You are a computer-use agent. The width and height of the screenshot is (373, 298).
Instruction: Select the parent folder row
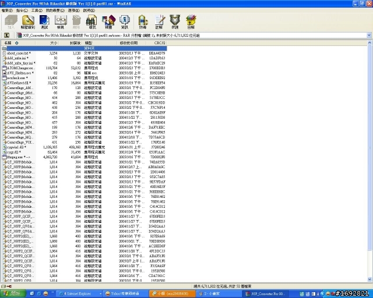(84, 48)
